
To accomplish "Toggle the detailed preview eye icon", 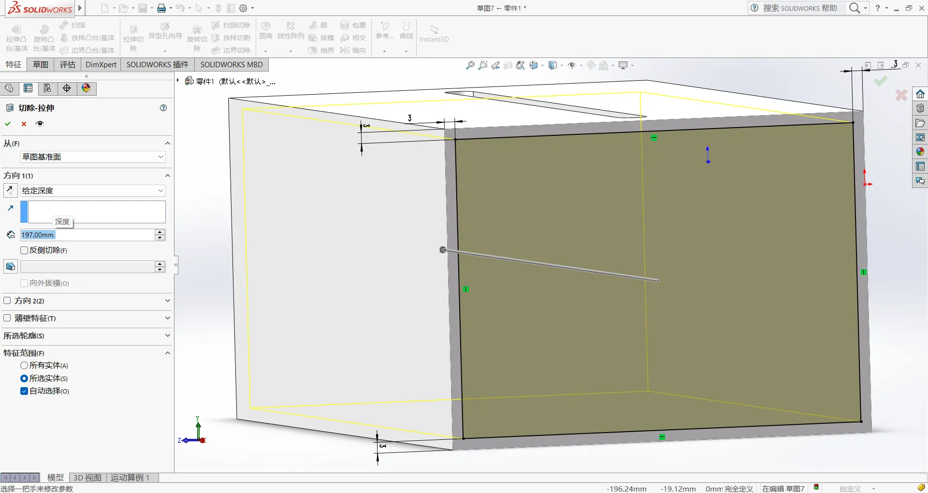I will (40, 124).
